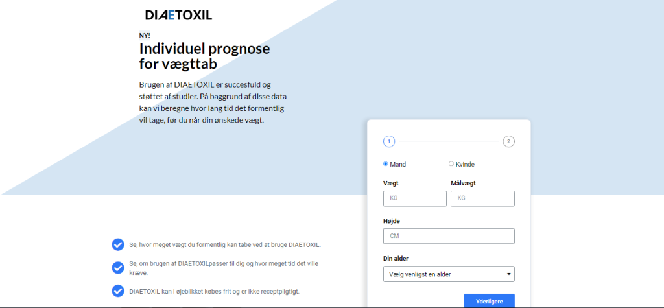Click text 'Se, om brugen af DIAETOXILpasser'
664x308 pixels.
pyautogui.click(x=224, y=268)
